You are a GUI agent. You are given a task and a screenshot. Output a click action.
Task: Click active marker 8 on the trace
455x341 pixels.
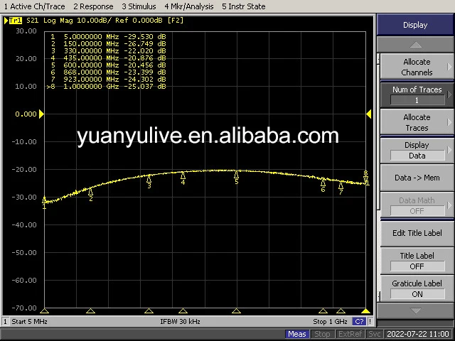[365, 176]
